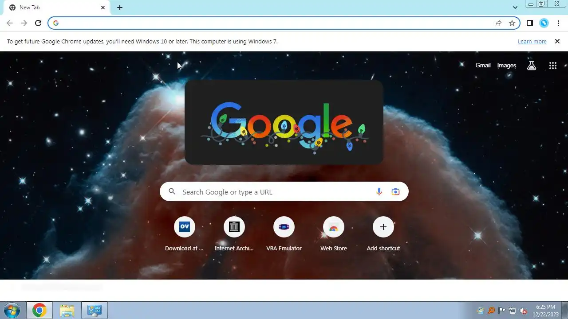The height and width of the screenshot is (319, 568).
Task: Start voice search with the microphone
Action: [x=379, y=191]
